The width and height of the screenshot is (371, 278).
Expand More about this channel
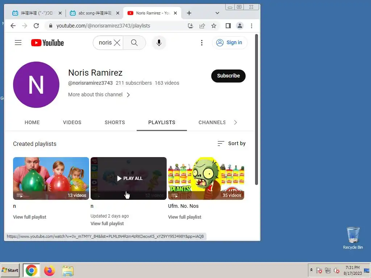pos(99,94)
